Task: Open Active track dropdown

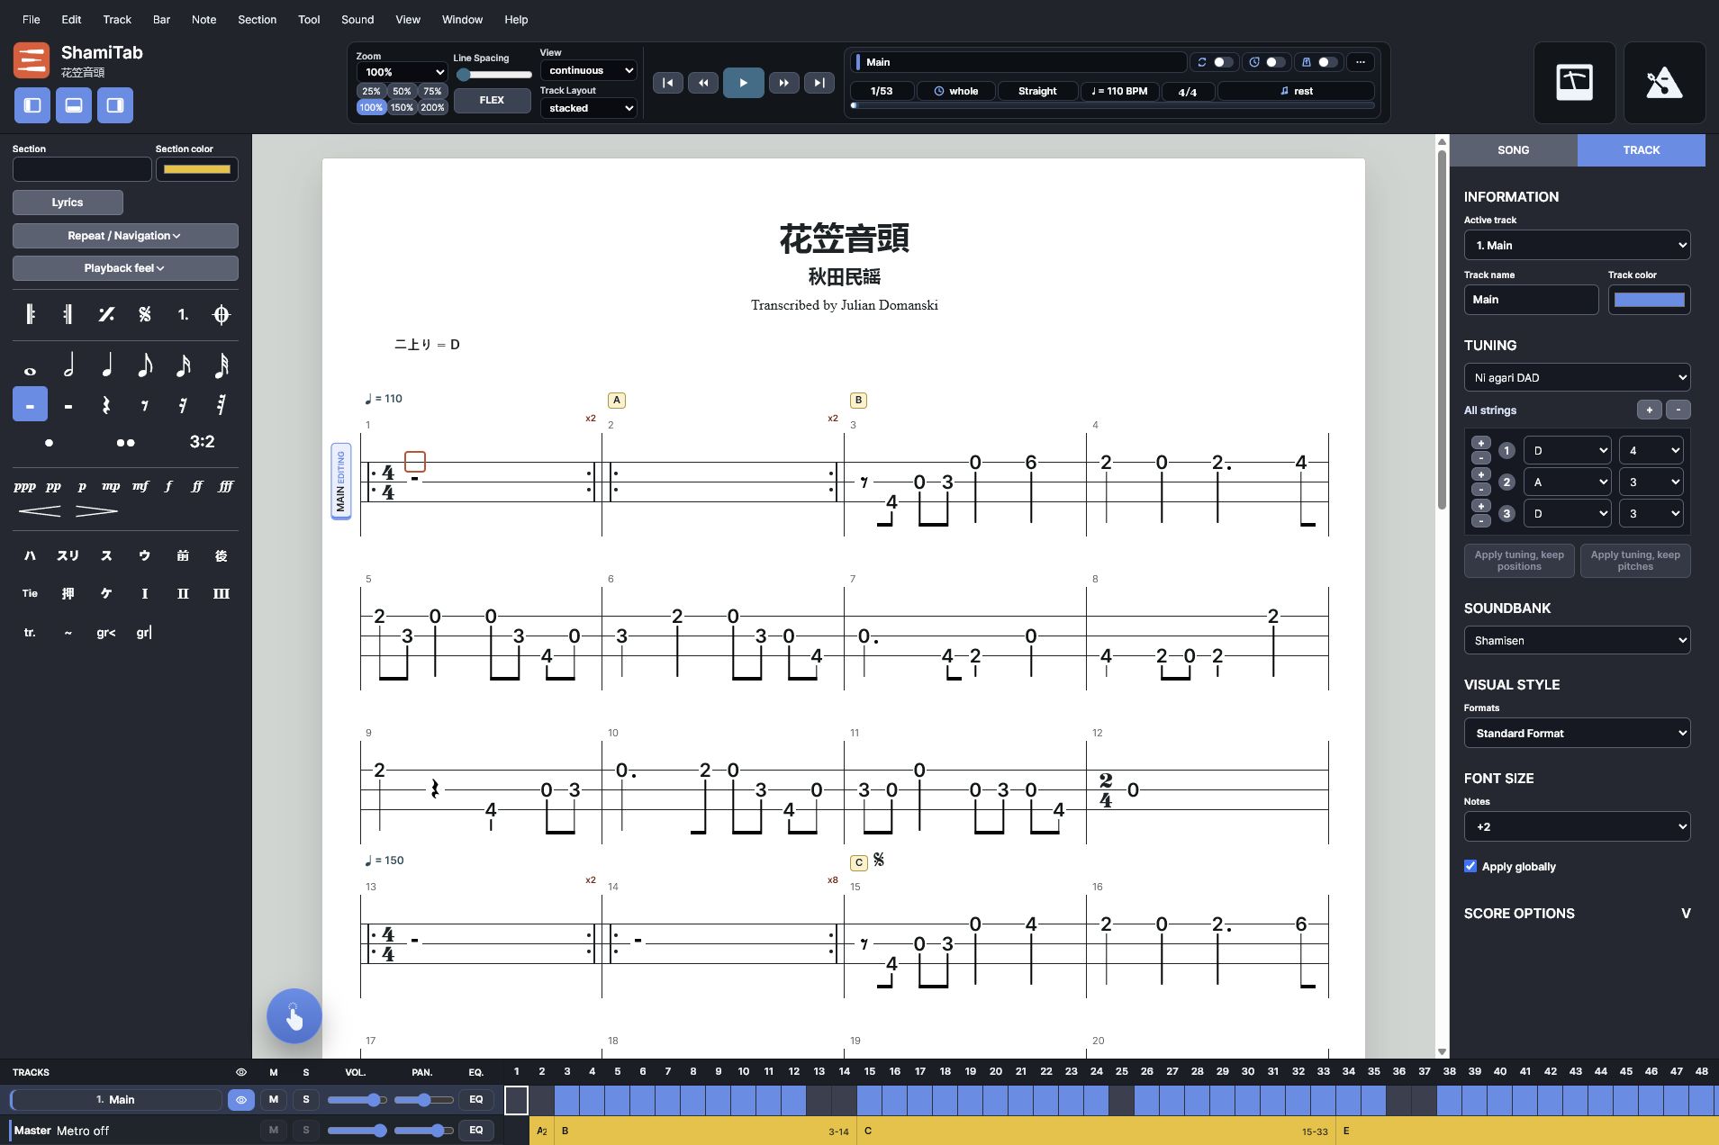Action: [1577, 245]
